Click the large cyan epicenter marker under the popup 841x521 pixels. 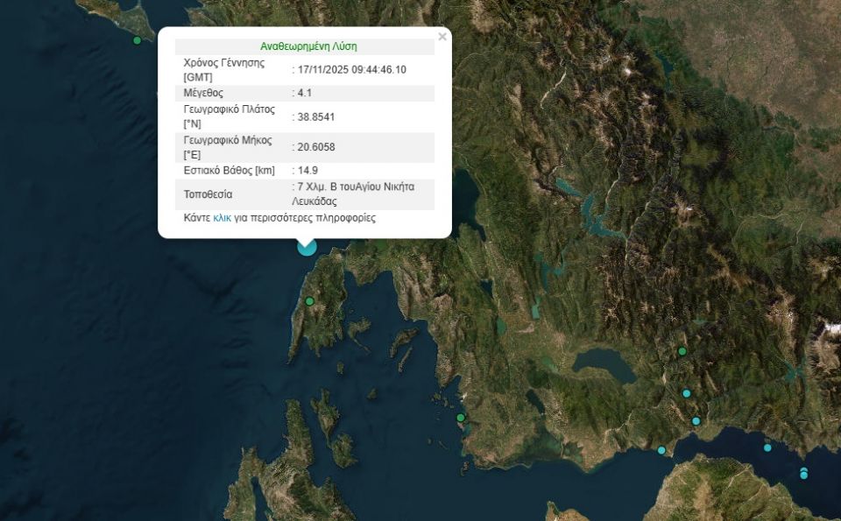[x=307, y=246]
